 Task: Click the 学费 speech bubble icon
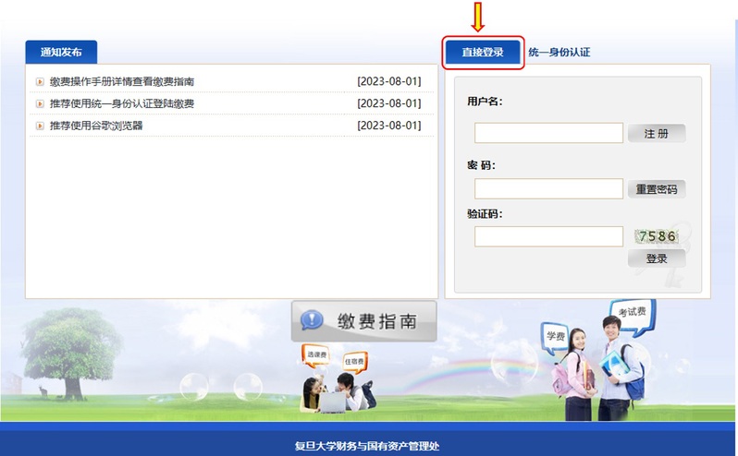[555, 337]
